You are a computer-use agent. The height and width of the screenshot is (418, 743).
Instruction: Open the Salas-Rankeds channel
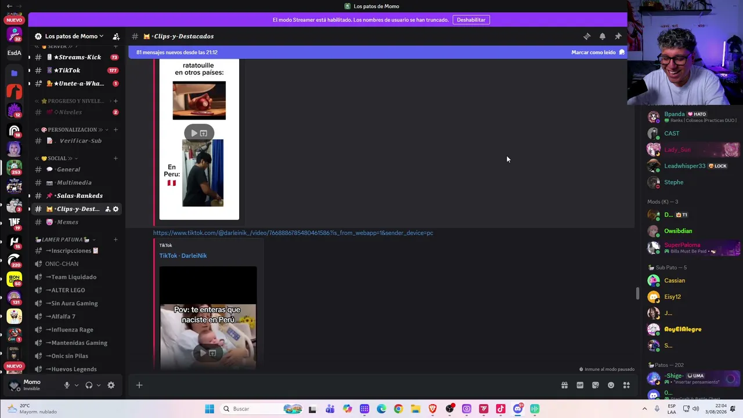coord(77,196)
